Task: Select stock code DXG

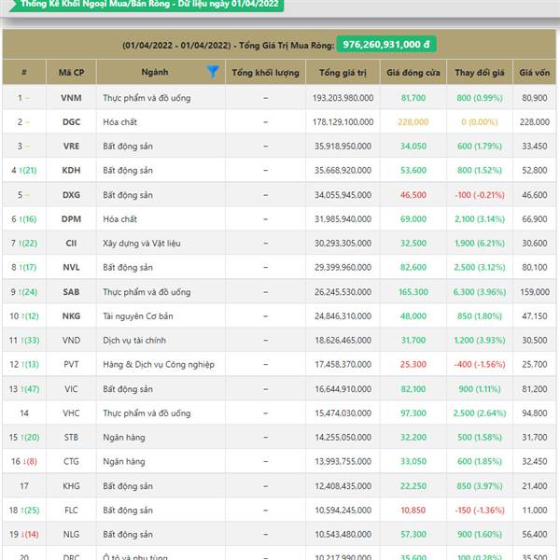Action: (71, 195)
